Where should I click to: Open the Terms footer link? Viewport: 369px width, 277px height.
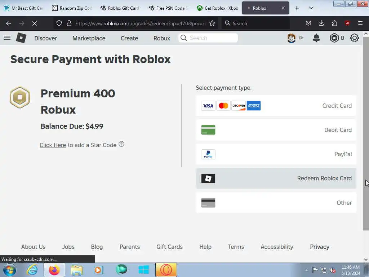click(x=236, y=247)
